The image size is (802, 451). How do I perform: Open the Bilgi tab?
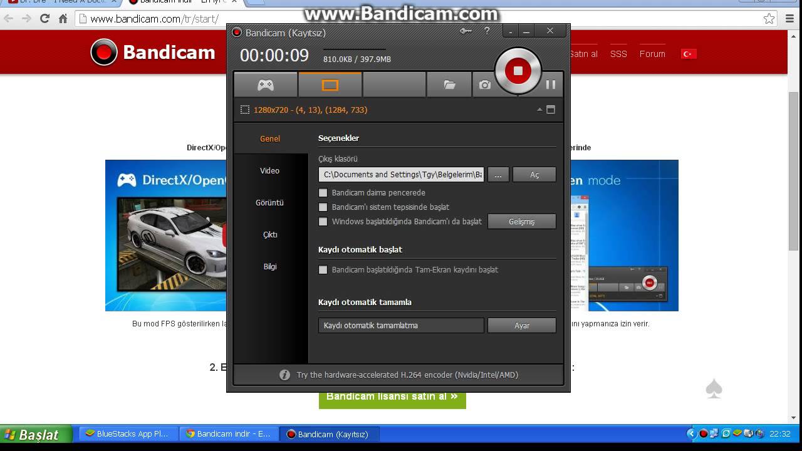[x=270, y=266]
